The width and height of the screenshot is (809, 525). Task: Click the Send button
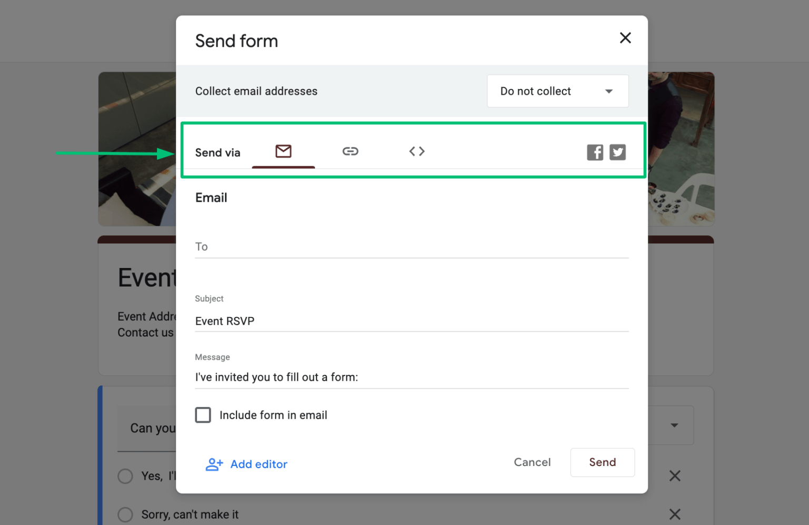pyautogui.click(x=603, y=462)
